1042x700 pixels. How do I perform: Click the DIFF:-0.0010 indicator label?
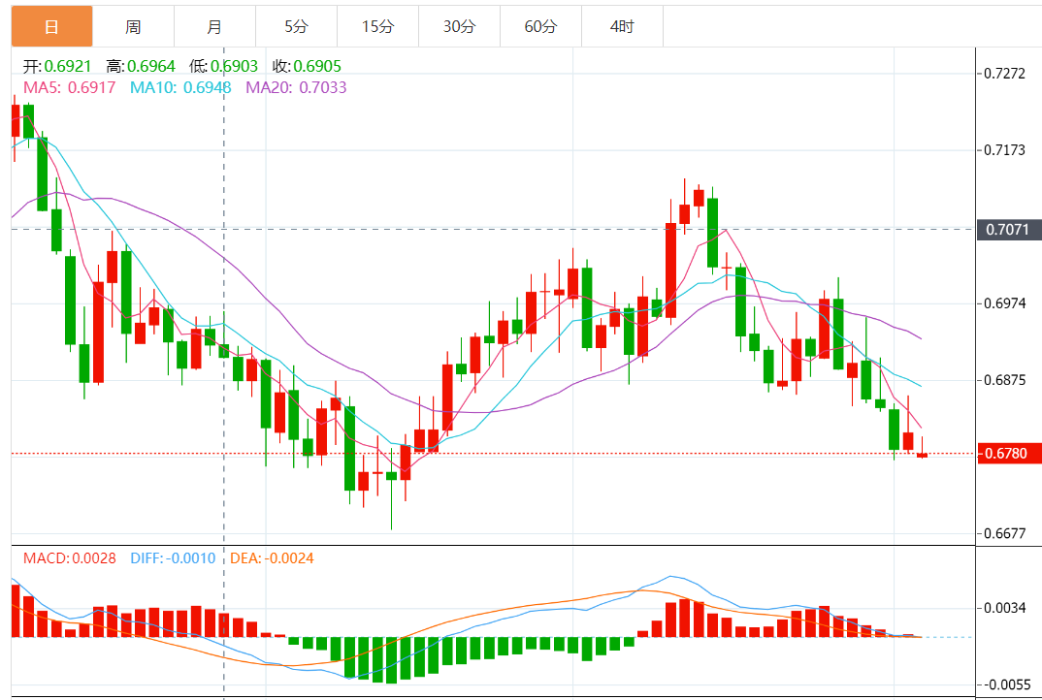click(173, 558)
